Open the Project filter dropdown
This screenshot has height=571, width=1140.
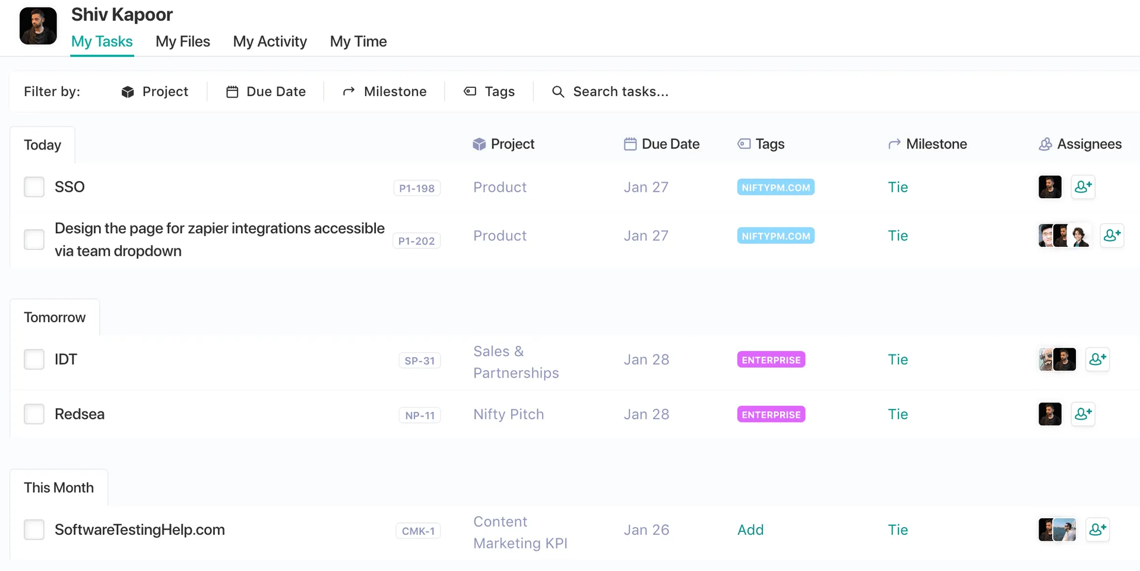coord(155,91)
